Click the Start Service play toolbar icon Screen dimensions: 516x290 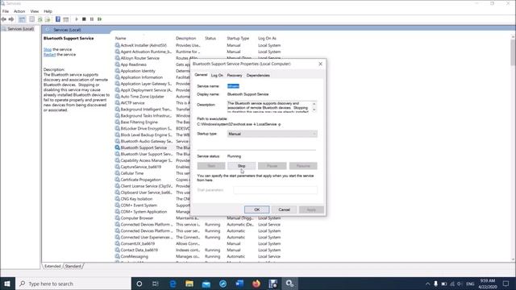77,19
